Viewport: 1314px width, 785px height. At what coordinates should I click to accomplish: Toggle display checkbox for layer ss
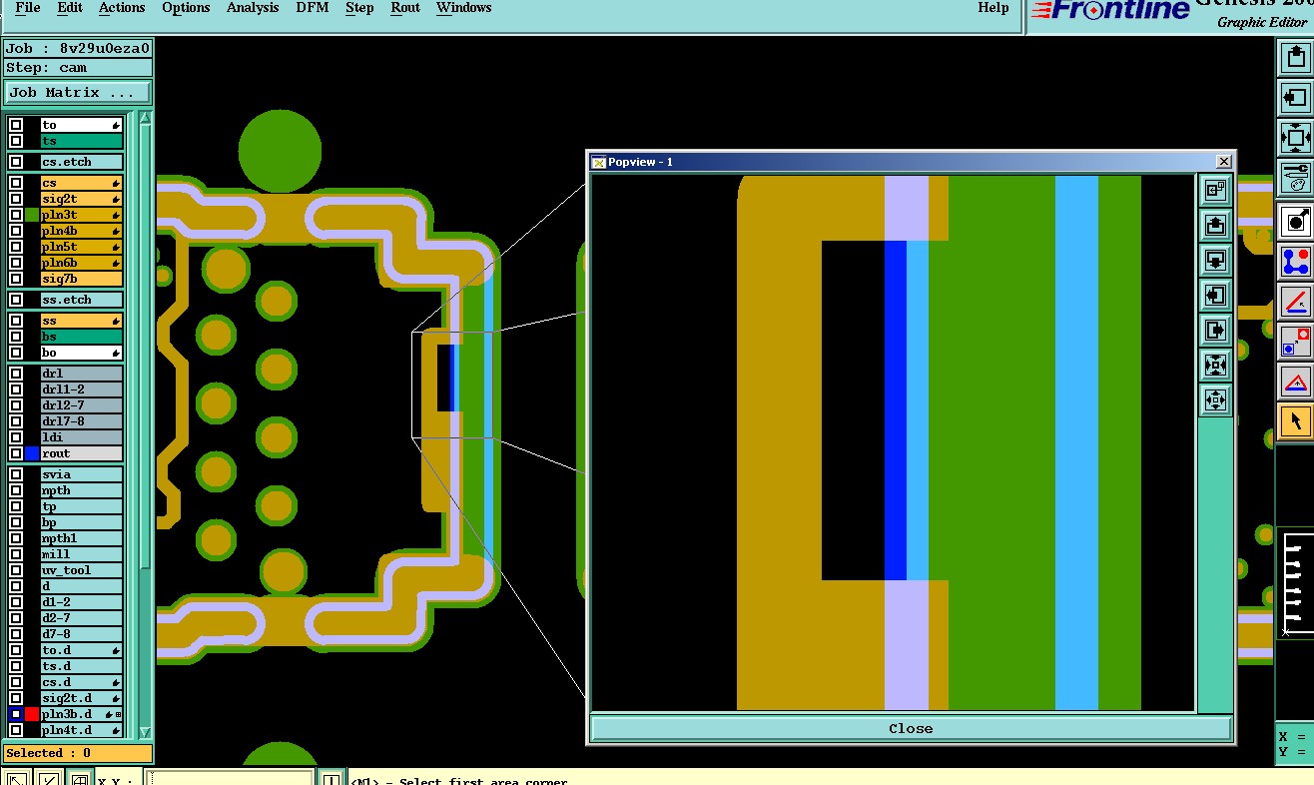(x=16, y=321)
